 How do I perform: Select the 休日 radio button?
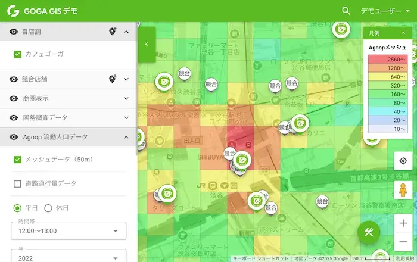coord(48,208)
